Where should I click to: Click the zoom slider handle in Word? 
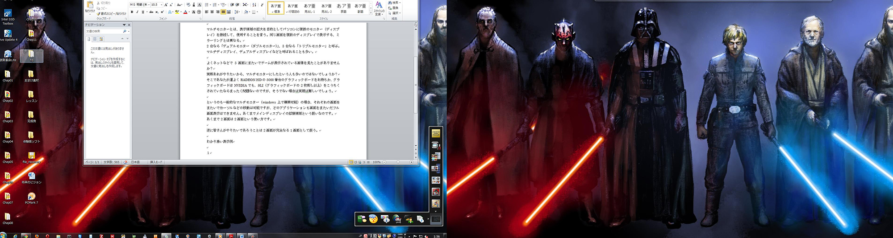click(398, 162)
